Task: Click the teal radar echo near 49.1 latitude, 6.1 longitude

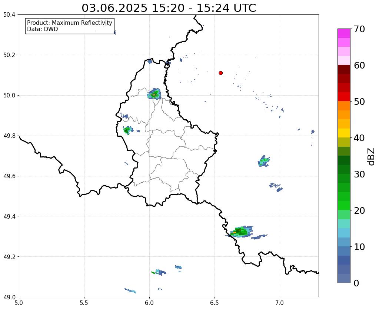Action: point(159,272)
